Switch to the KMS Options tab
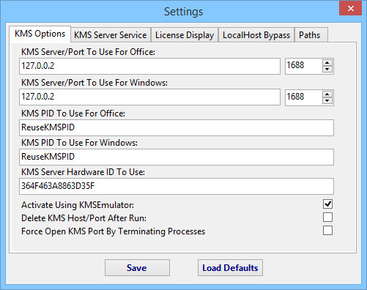Viewport: 367px width, 290px height. [40, 34]
